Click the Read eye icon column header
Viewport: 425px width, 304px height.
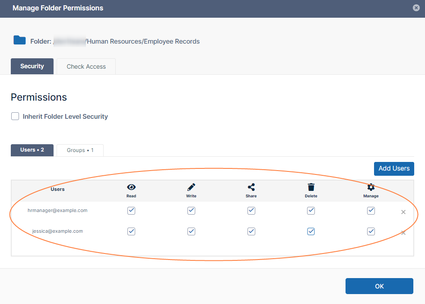pos(131,187)
